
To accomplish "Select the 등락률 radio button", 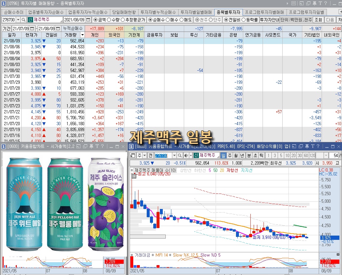I will tap(244, 20).
